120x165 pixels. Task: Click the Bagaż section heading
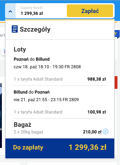click(22, 125)
